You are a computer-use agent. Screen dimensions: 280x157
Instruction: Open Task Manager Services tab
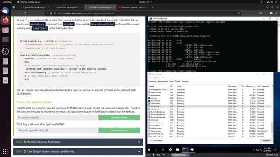tap(185, 82)
